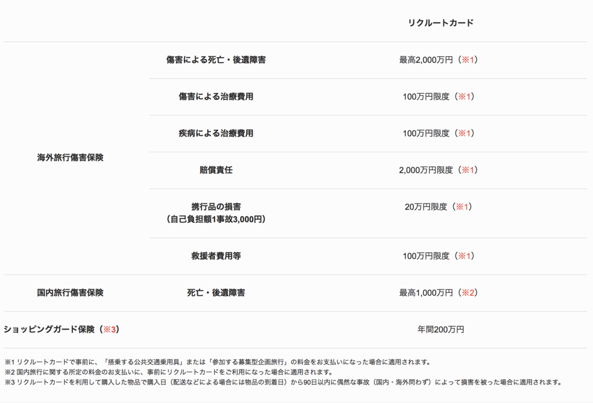Click the ※3 footnote about 90日以内
The width and height of the screenshot is (593, 403).
284,382
